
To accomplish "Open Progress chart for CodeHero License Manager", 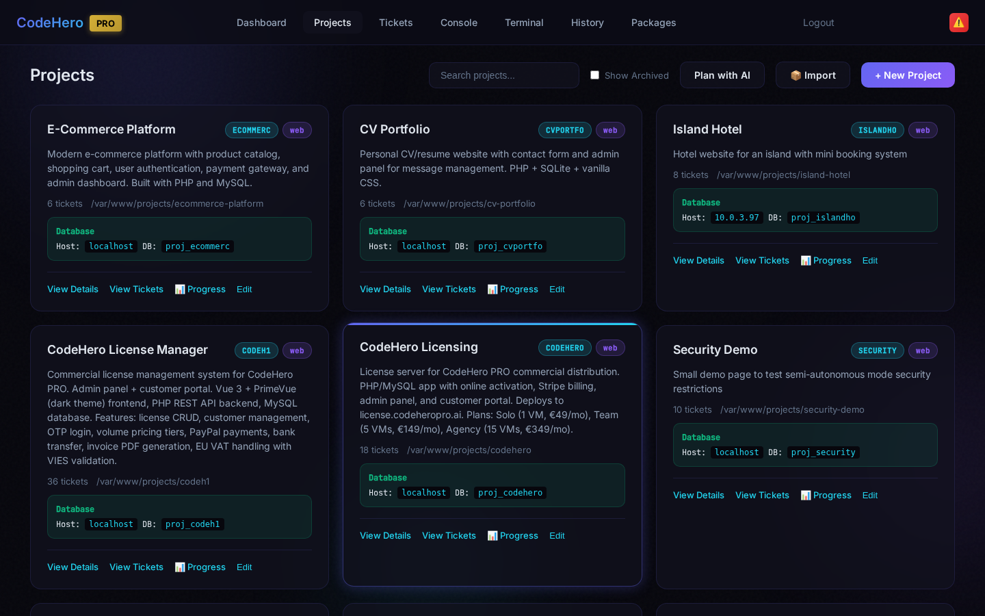I will click(200, 567).
